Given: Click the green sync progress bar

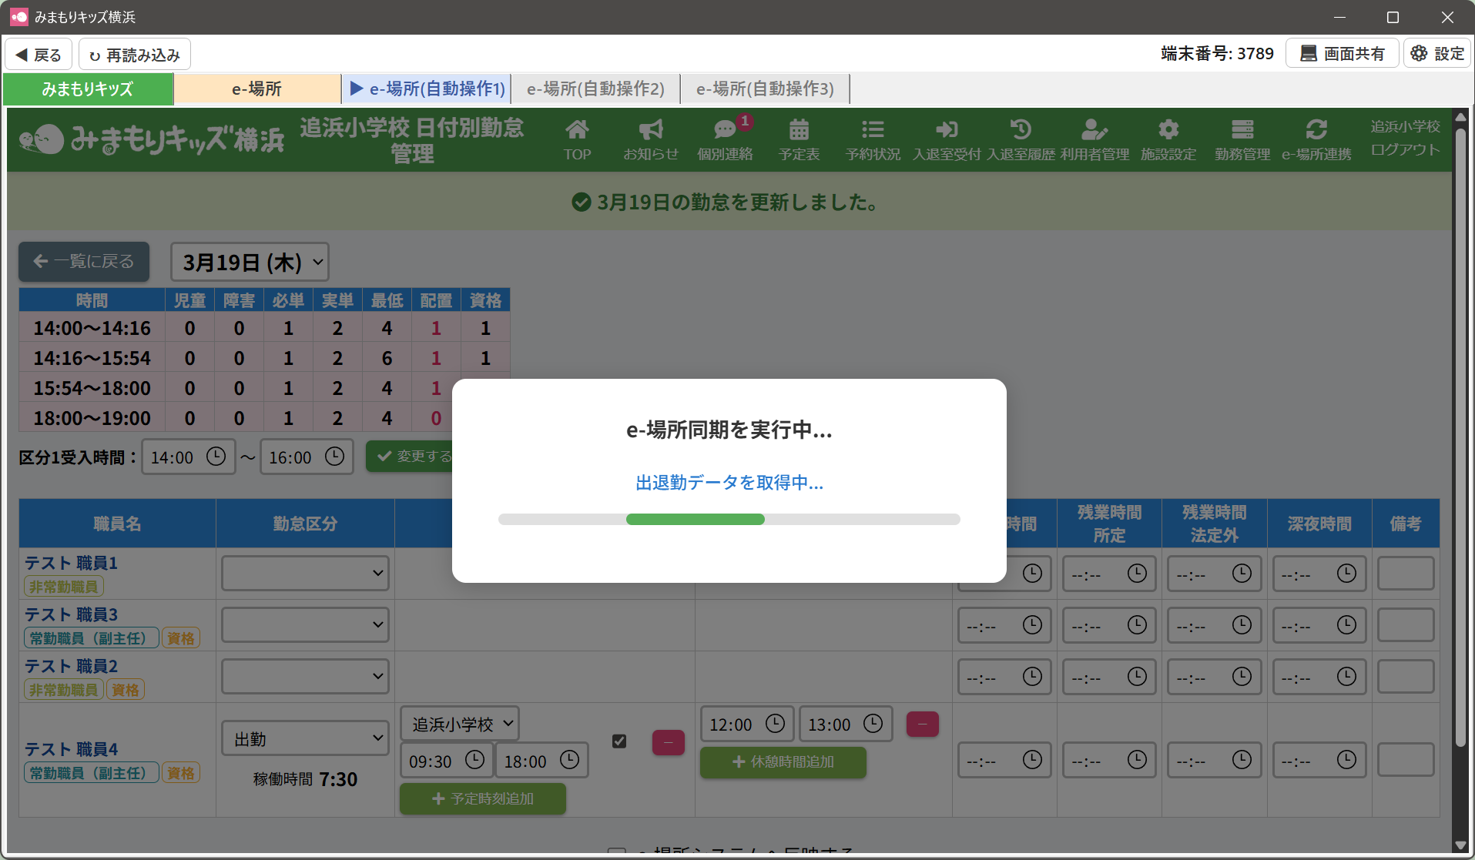Looking at the screenshot, I should tap(695, 520).
